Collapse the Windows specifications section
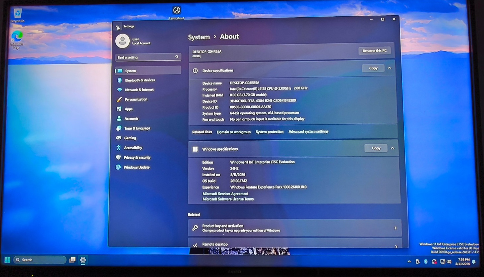484x277 pixels. (393, 148)
